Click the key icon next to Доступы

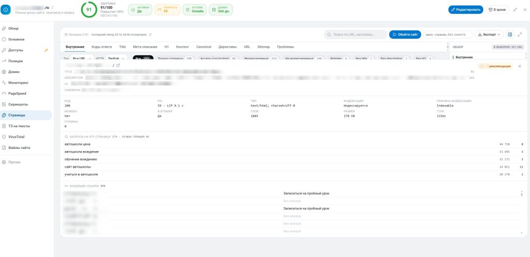46,50
